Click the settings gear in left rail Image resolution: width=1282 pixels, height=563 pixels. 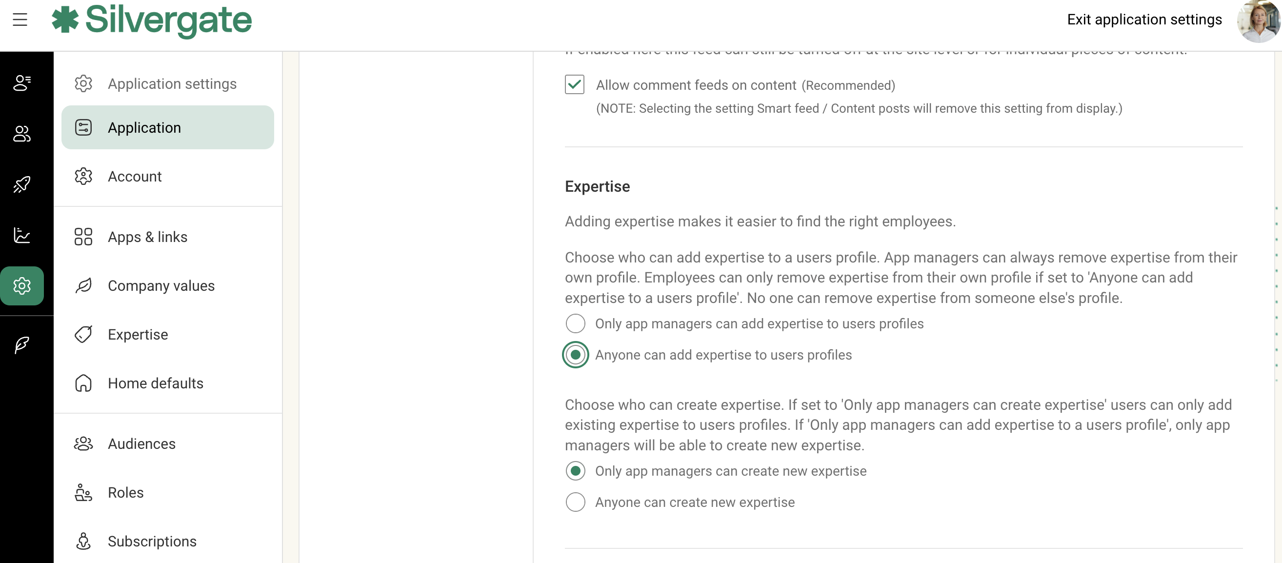point(22,286)
